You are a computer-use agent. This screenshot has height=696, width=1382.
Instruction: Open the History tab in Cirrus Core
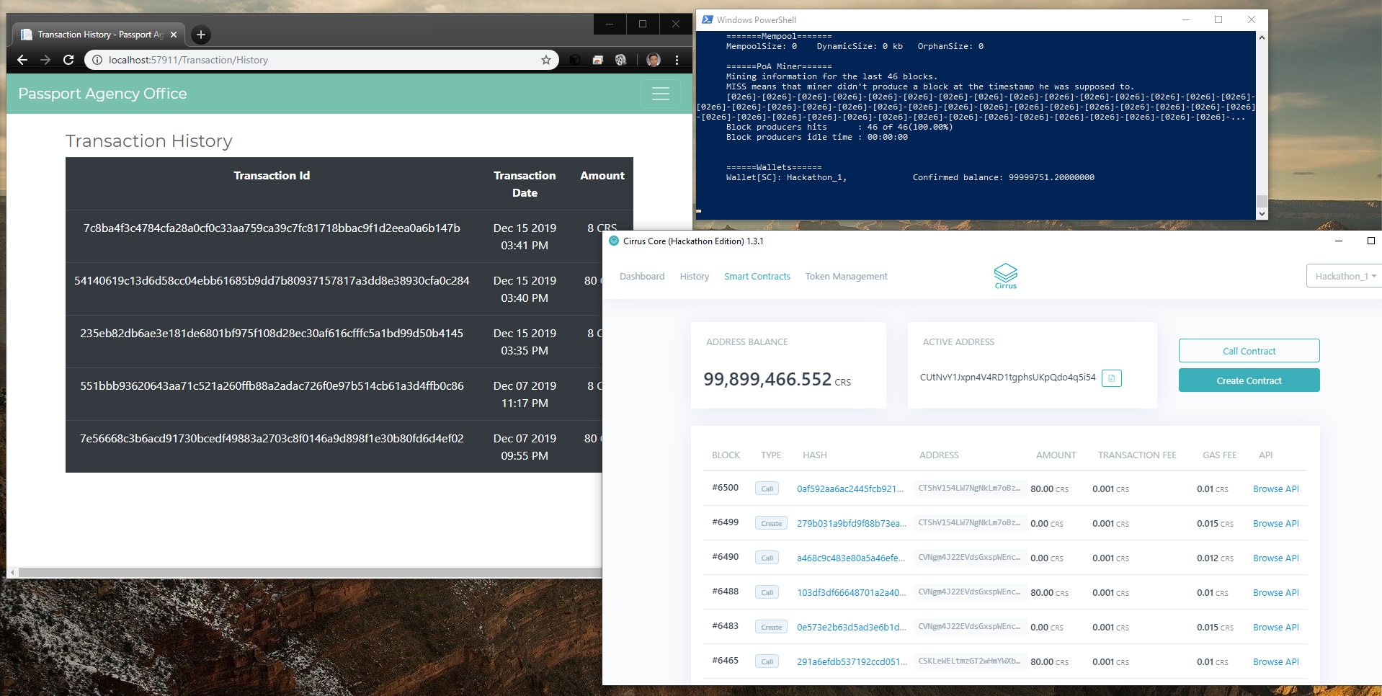tap(695, 276)
